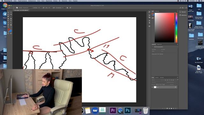The height and width of the screenshot is (115, 204).
Task: Select the Move tool
Action: click(x=8, y=12)
